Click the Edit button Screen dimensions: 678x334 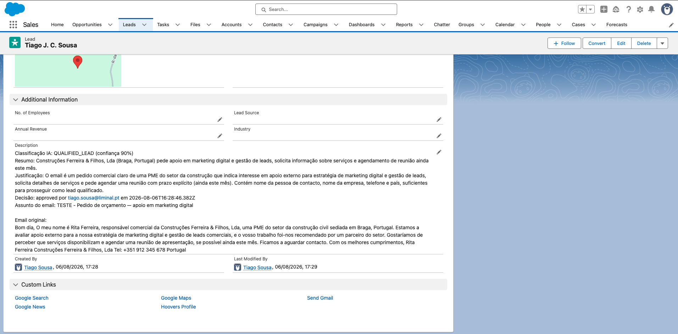point(621,43)
